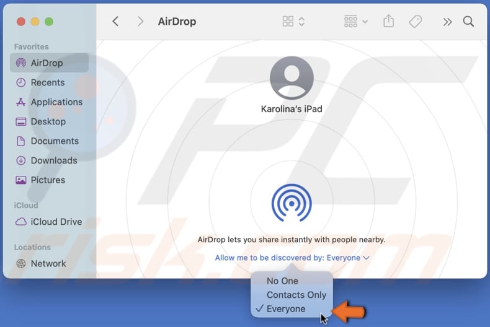This screenshot has width=490, height=327.
Task: Open iCloud Drive in the sidebar
Action: click(50, 222)
